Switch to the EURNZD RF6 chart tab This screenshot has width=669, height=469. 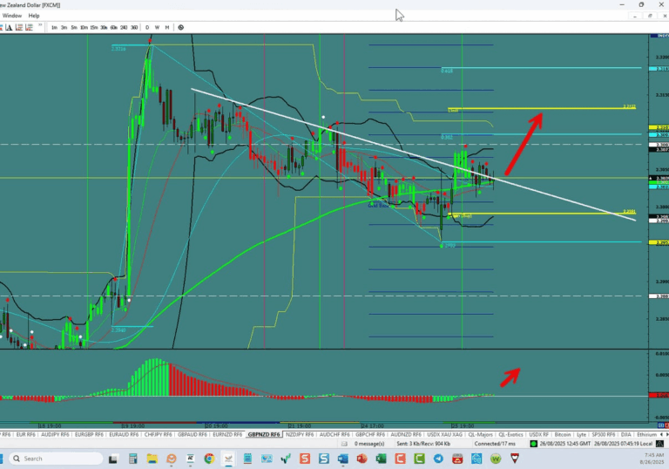coord(227,434)
